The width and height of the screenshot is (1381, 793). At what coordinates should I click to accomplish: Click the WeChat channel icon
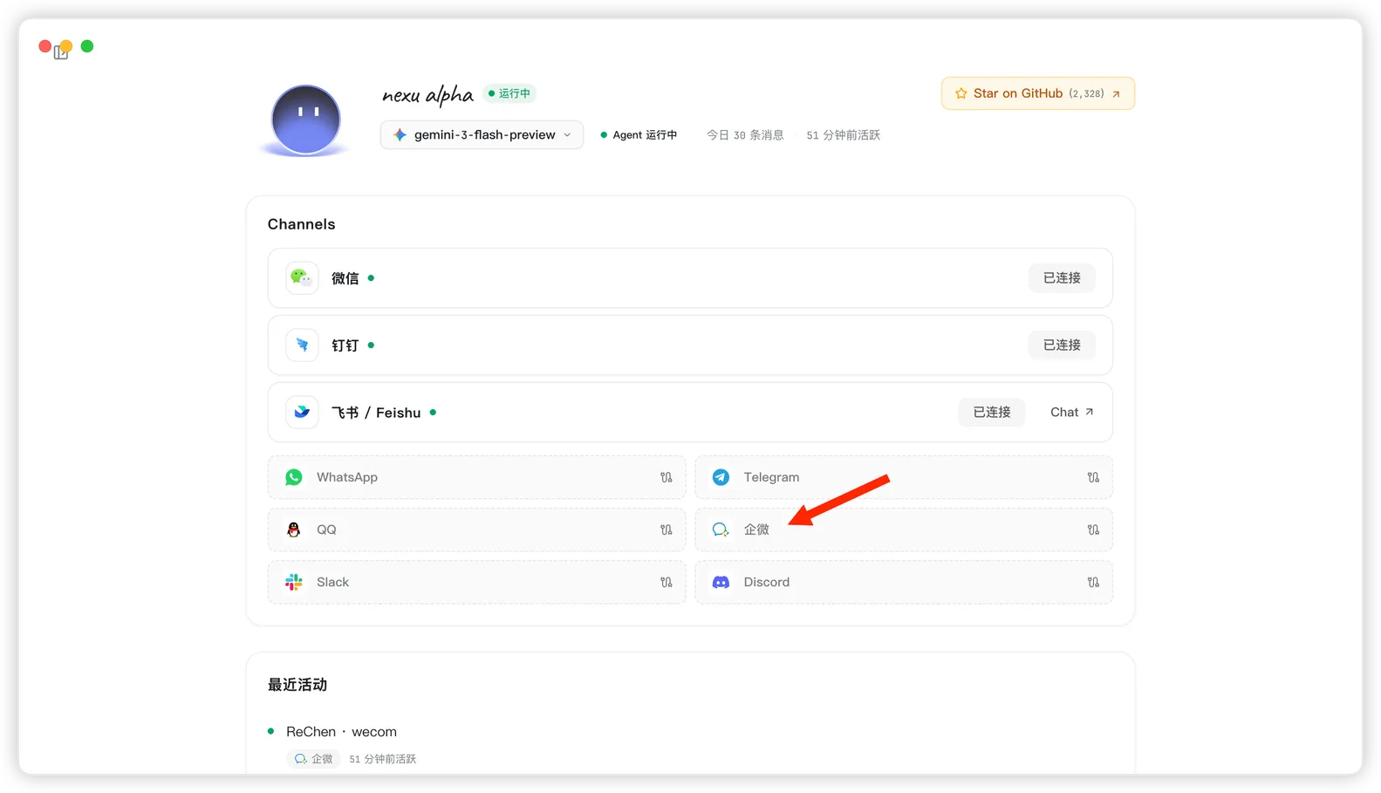[x=302, y=278]
